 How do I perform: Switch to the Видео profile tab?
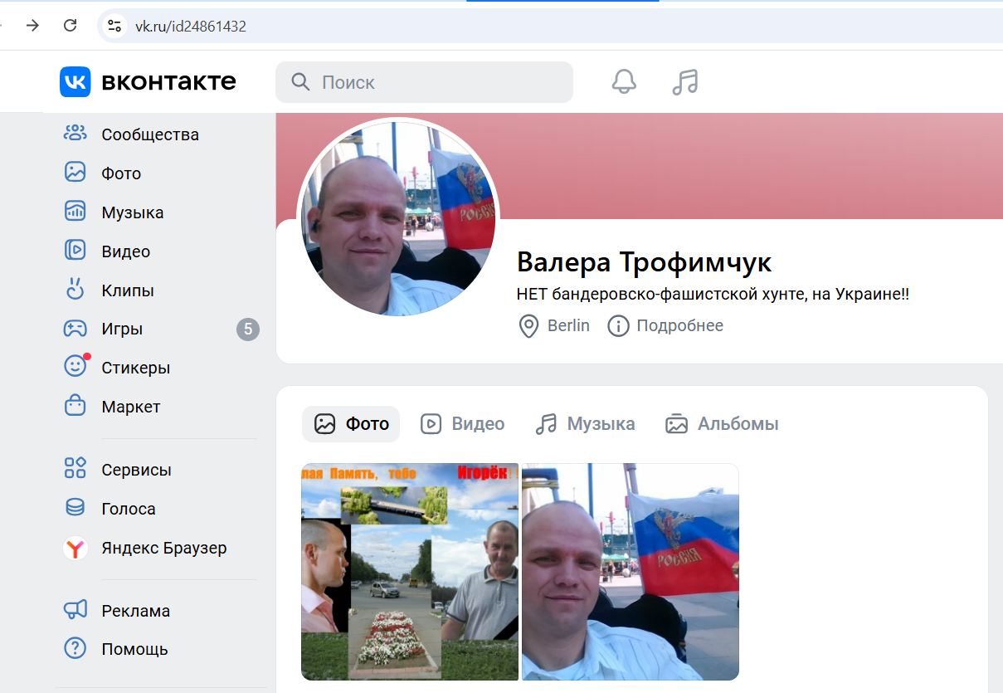tap(462, 424)
